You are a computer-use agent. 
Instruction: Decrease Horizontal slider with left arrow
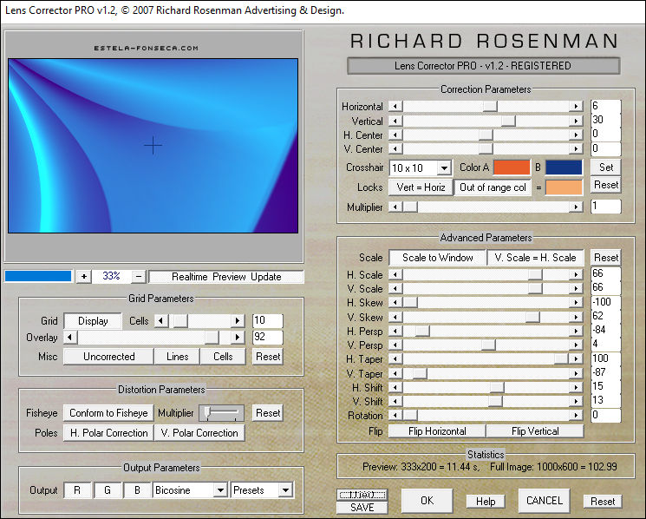395,107
